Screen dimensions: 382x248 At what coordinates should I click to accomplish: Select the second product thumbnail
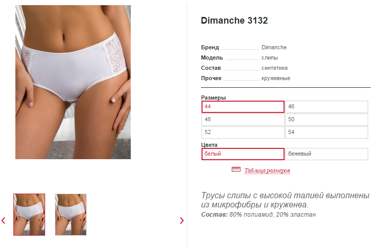point(71,215)
